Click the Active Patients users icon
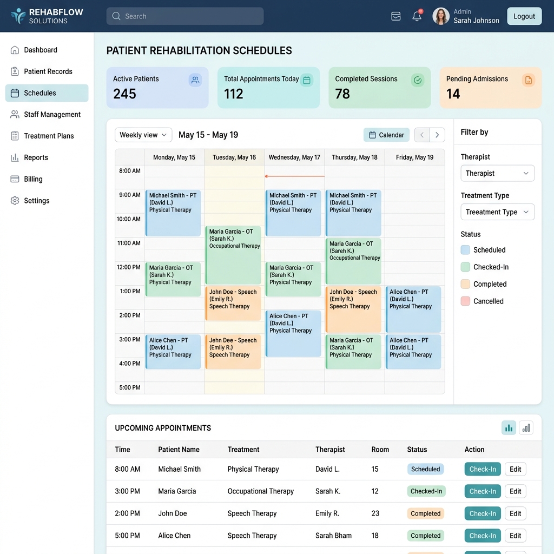Screen dimensions: 554x554 point(195,80)
